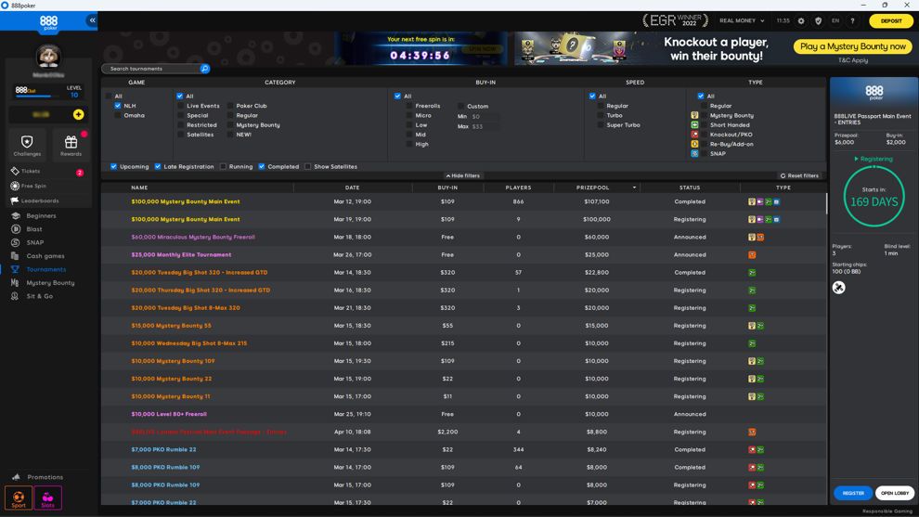Click Reset filters
The width and height of the screenshot is (919, 517).
[799, 175]
